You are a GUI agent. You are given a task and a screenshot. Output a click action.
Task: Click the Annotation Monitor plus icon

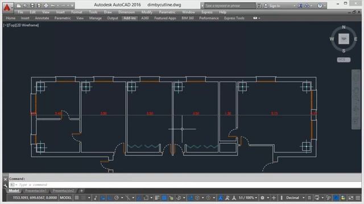(274, 198)
